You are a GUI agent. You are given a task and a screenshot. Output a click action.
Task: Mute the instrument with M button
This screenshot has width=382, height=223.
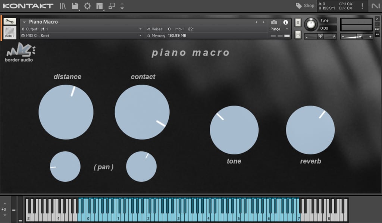298,35
